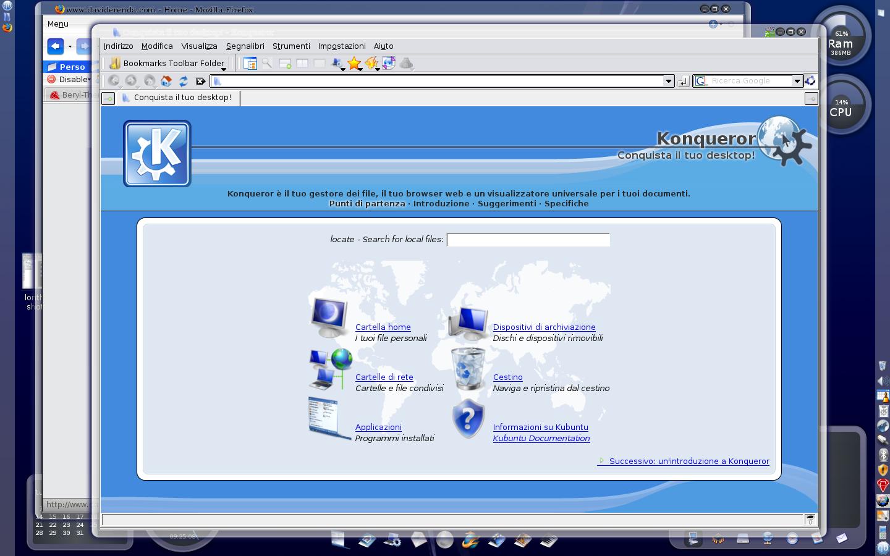Click the split view toolbar icon
Image resolution: width=890 pixels, height=556 pixels.
click(x=302, y=63)
